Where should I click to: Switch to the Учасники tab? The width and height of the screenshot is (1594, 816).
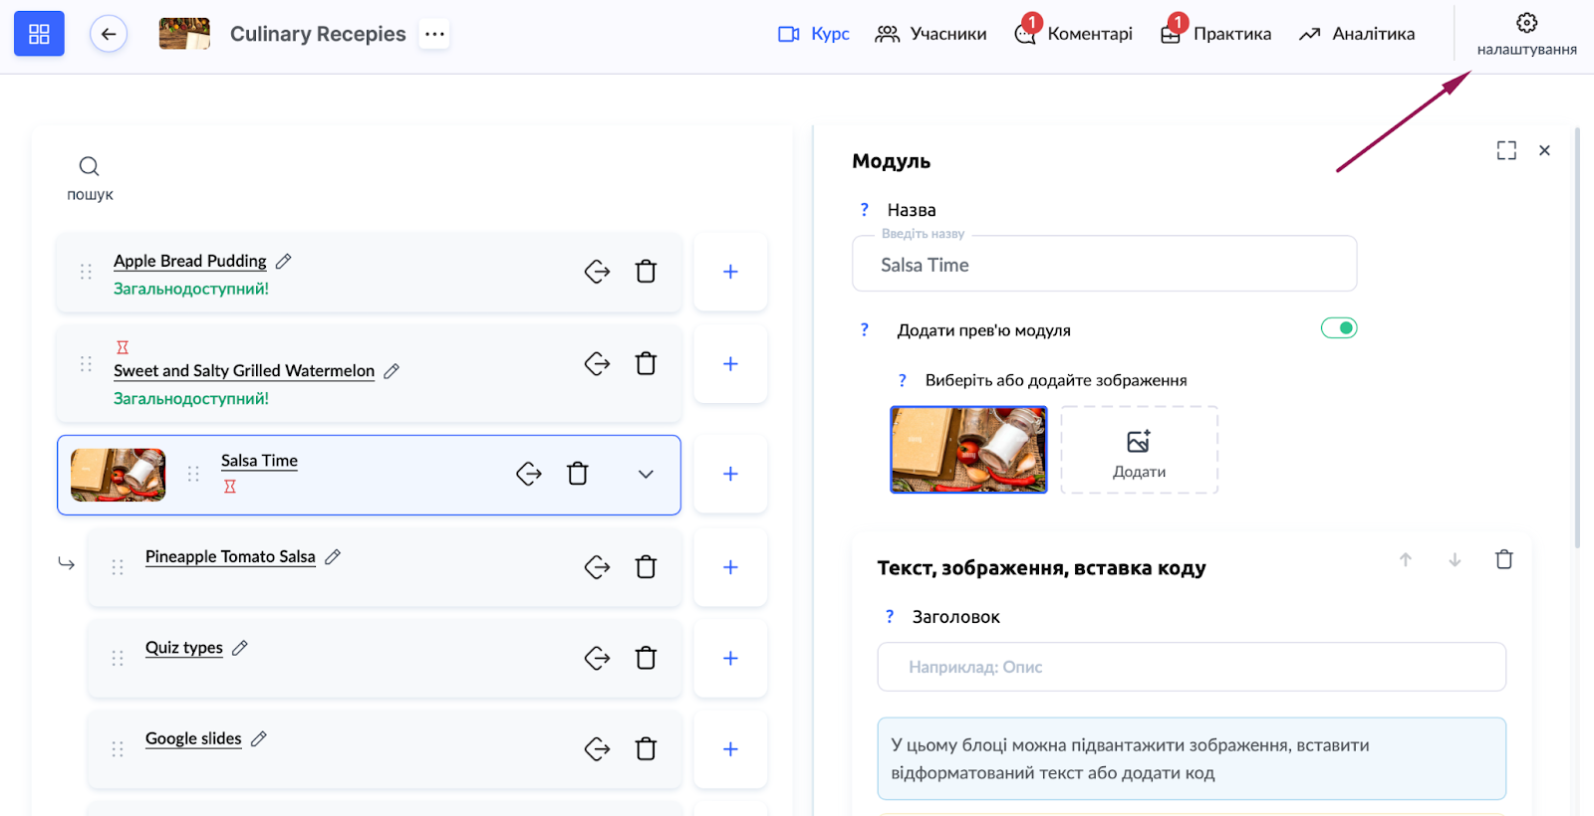tap(930, 34)
